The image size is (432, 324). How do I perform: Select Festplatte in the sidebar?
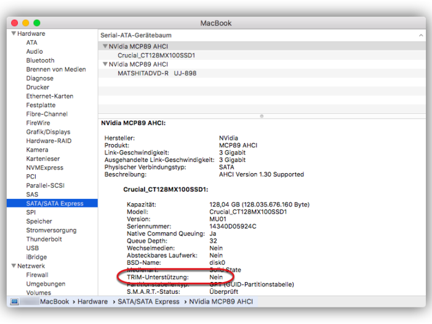coord(41,105)
